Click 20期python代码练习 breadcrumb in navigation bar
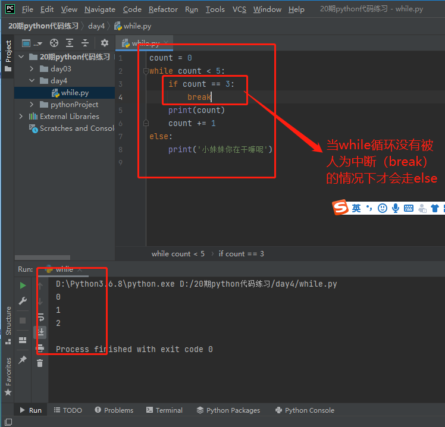 coord(43,26)
